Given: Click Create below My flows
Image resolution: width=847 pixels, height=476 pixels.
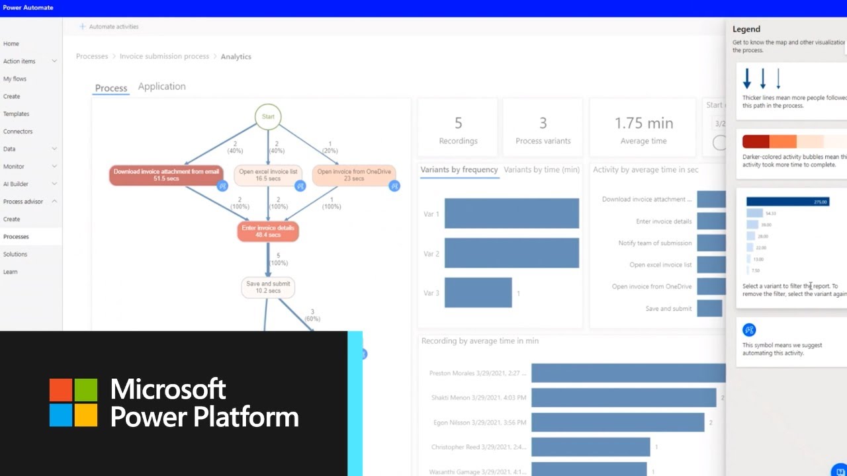Looking at the screenshot, I should pyautogui.click(x=12, y=97).
